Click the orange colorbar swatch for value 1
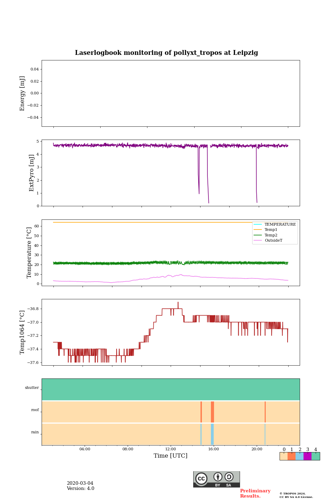 (x=291, y=456)
